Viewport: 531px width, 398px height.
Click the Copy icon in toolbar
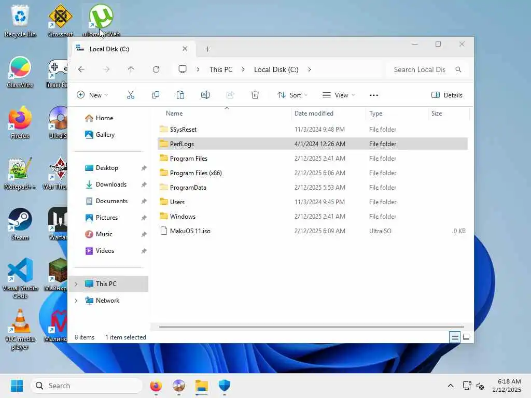click(156, 95)
